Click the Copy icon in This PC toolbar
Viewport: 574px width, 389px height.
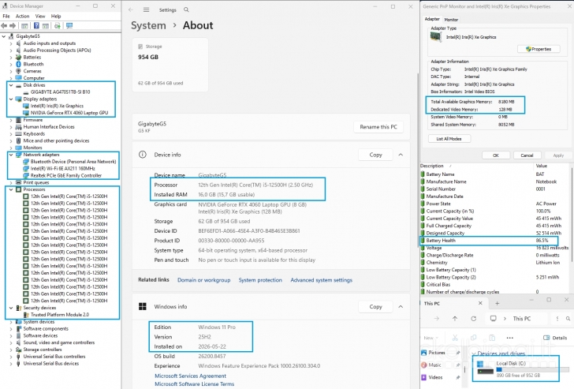coord(473,338)
